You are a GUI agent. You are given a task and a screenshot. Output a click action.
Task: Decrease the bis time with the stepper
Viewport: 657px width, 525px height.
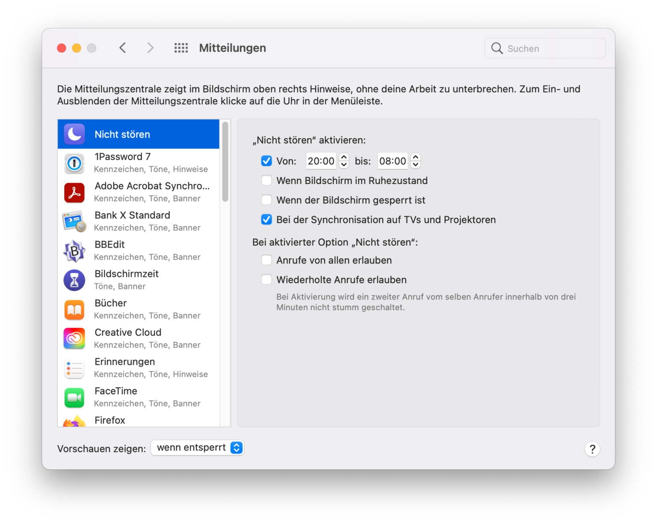415,164
